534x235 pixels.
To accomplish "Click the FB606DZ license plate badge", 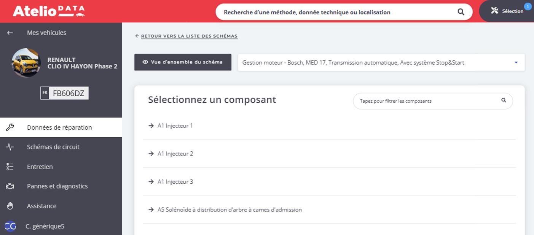I will [65, 93].
